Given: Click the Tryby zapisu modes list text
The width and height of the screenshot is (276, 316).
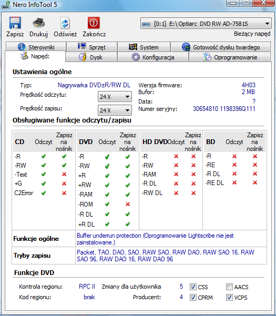Looking at the screenshot, I should 166,256.
